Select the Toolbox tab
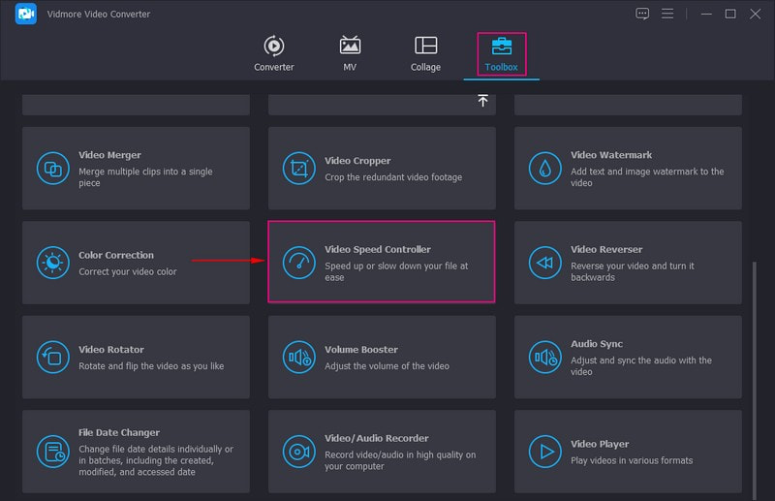775x501 pixels. tap(502, 54)
